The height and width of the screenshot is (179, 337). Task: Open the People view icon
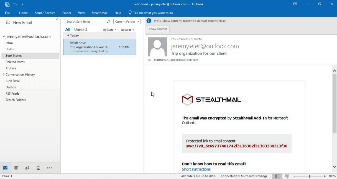point(27,168)
